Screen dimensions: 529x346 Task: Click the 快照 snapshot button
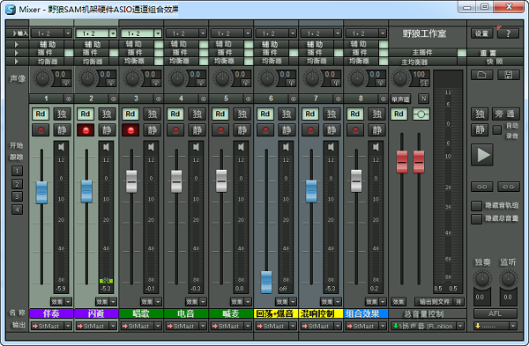point(495,62)
